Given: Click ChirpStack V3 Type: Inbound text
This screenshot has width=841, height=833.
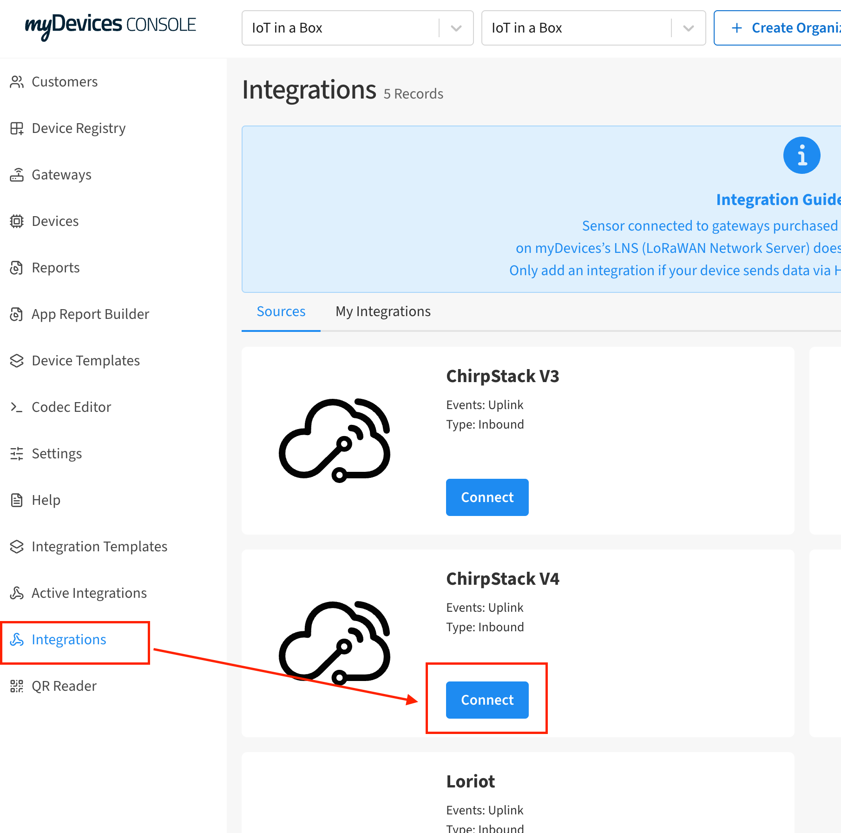Looking at the screenshot, I should point(485,424).
